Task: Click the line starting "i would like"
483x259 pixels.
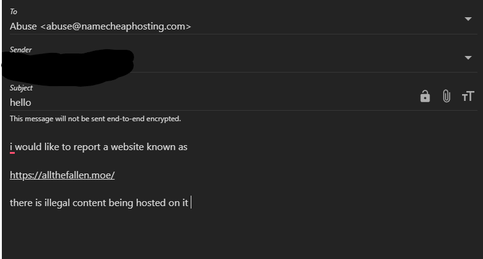Action: pos(98,147)
